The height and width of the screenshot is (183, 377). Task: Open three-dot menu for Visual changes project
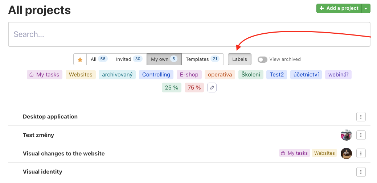(x=361, y=153)
